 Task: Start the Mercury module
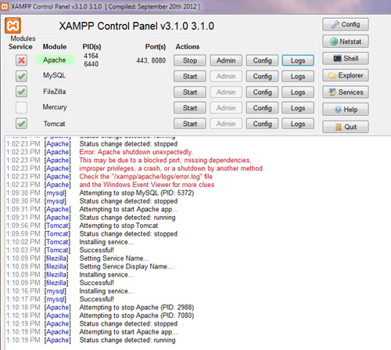(x=190, y=108)
